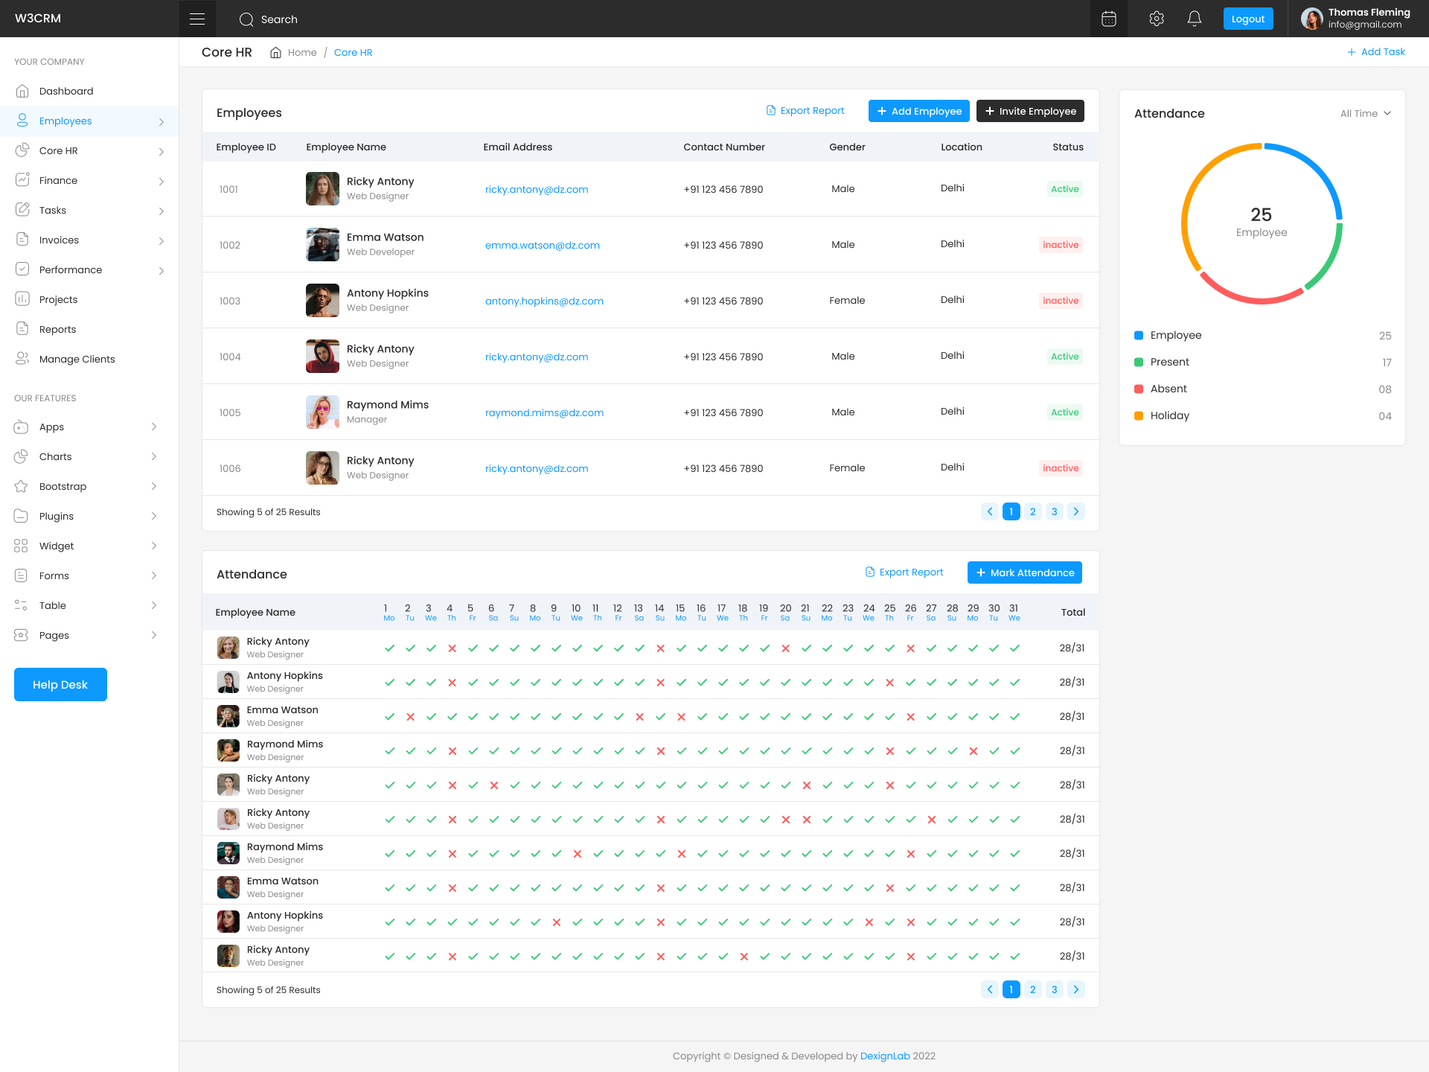Expand the All Time attendance filter
Viewport: 1429px width, 1072px height.
[1365, 113]
